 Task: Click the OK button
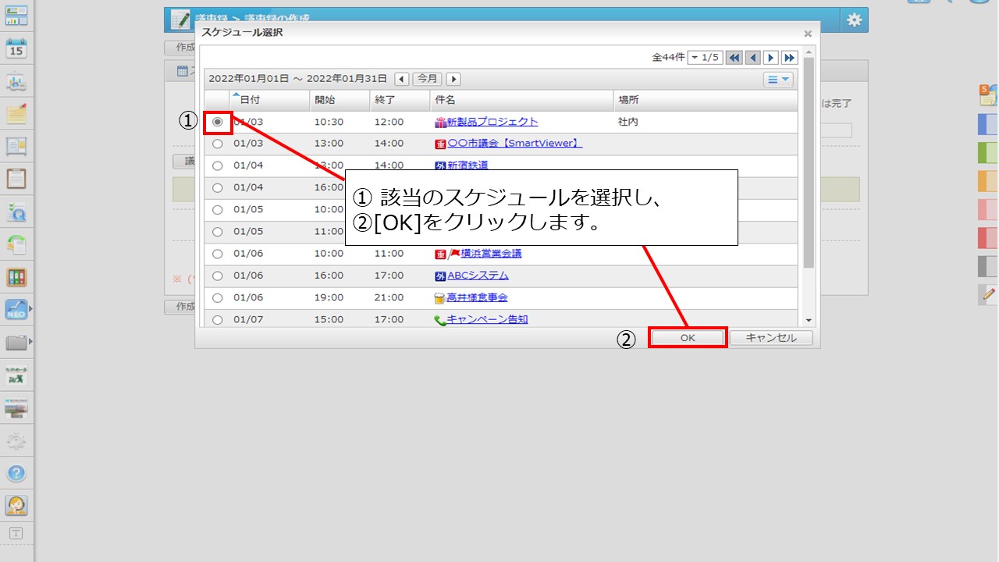point(688,338)
